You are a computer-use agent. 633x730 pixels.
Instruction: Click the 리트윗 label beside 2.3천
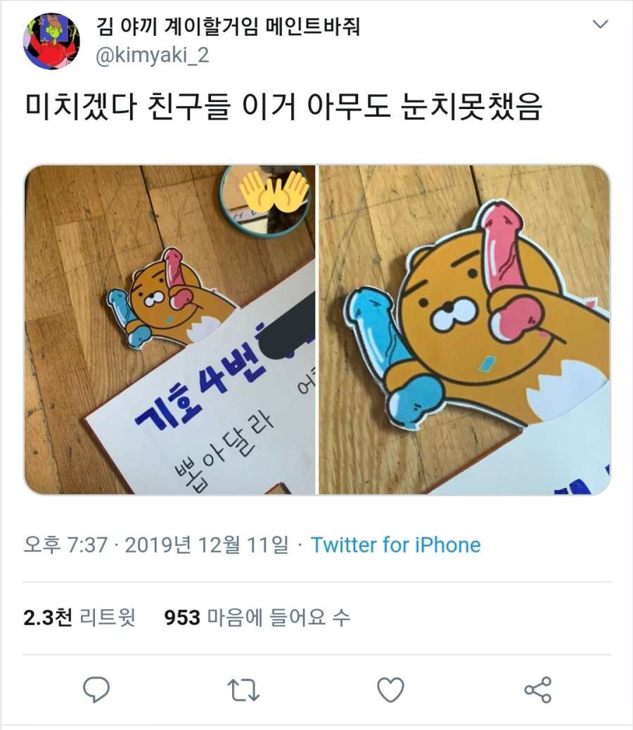(x=108, y=617)
